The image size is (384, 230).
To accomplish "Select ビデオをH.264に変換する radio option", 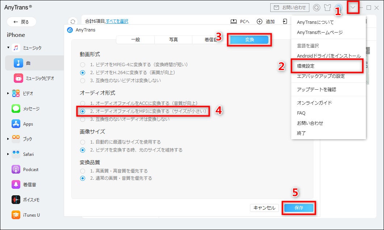I will (83, 73).
